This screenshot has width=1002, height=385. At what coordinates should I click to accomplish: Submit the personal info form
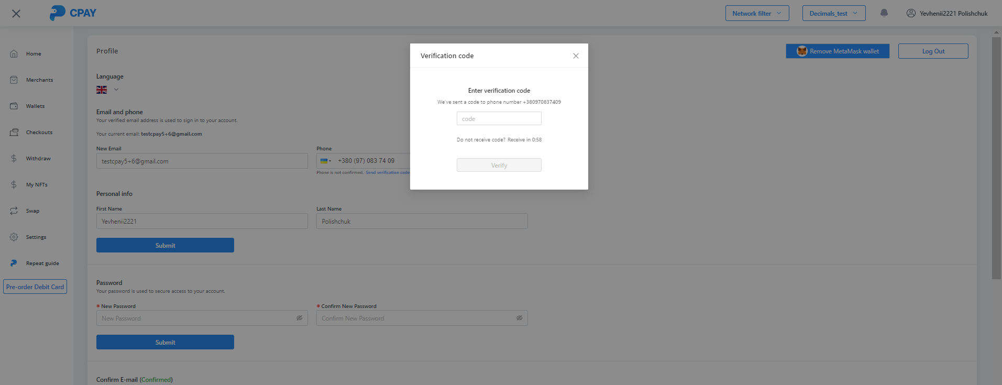tap(165, 245)
